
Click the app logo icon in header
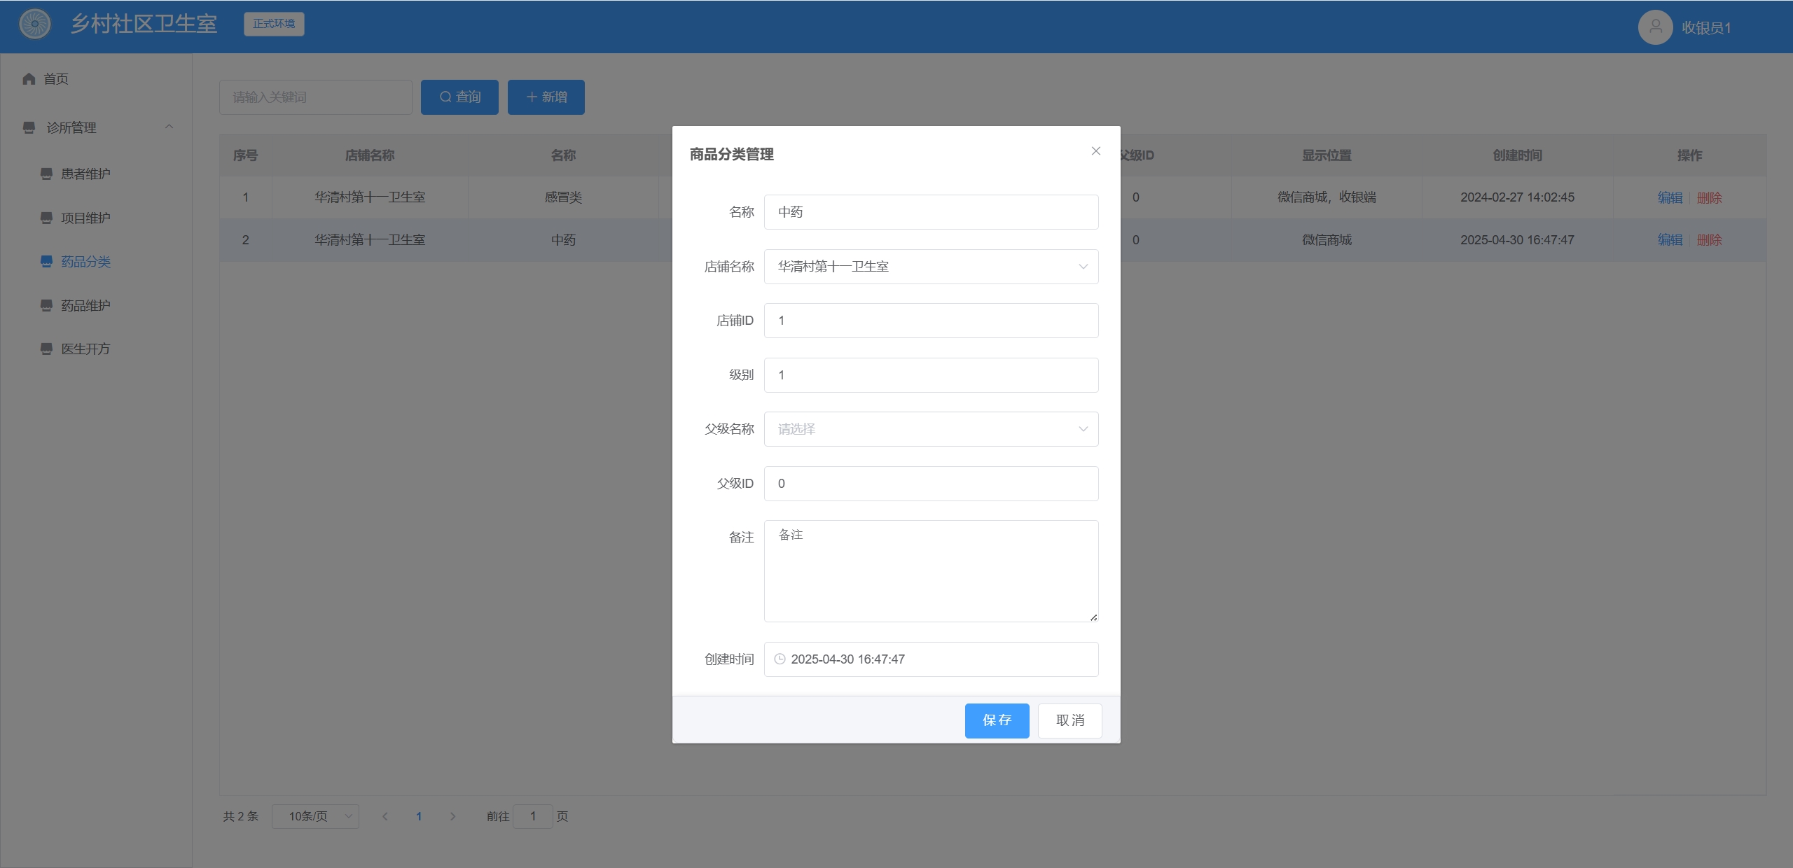(x=35, y=24)
